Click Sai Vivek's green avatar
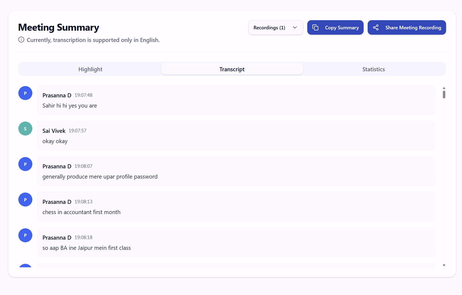 click(x=25, y=129)
